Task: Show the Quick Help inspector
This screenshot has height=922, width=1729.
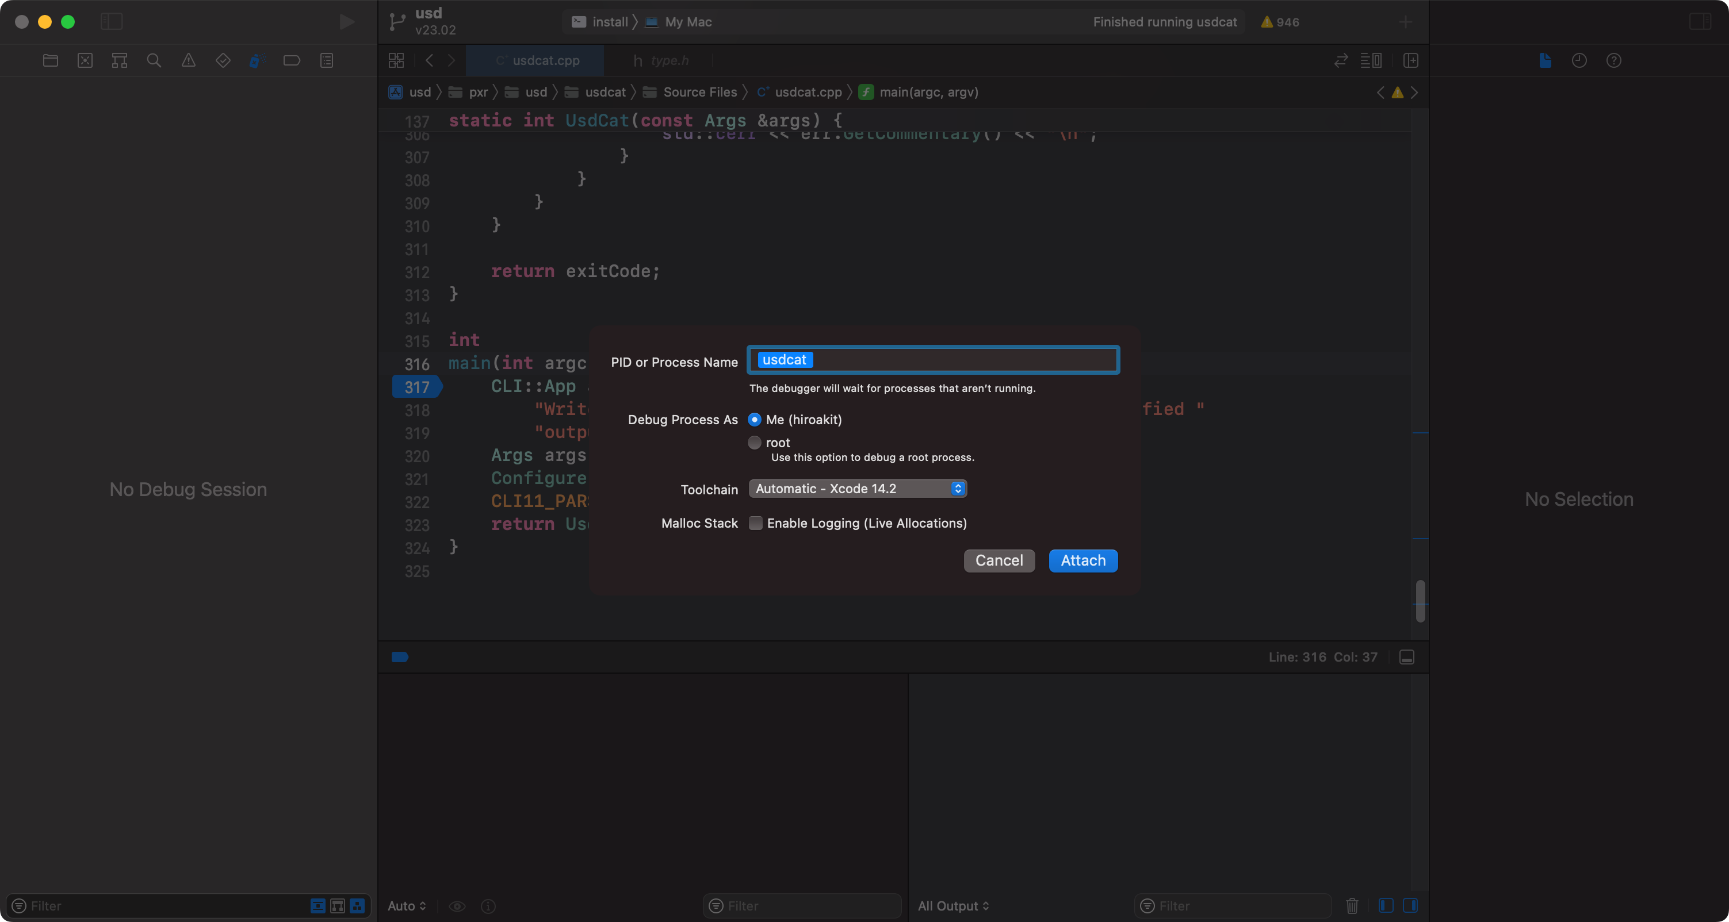Action: click(x=1614, y=60)
